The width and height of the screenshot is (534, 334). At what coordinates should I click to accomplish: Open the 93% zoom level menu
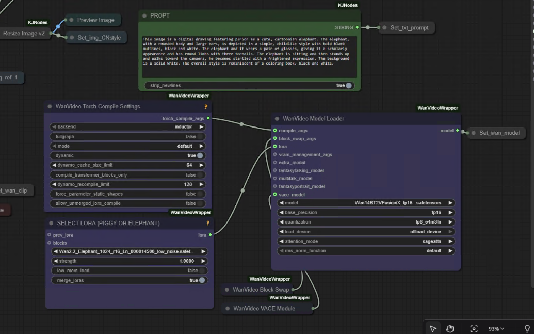tap(496, 328)
